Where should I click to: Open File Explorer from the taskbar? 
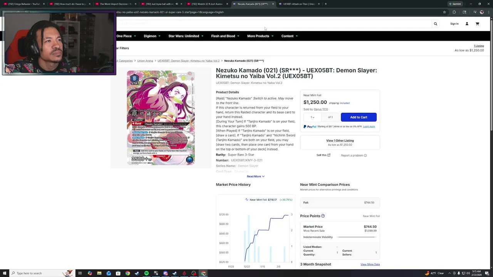pos(99,273)
